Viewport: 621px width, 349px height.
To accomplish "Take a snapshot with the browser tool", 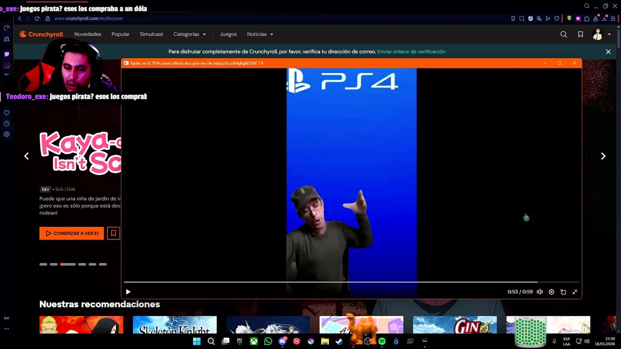I will (522, 18).
